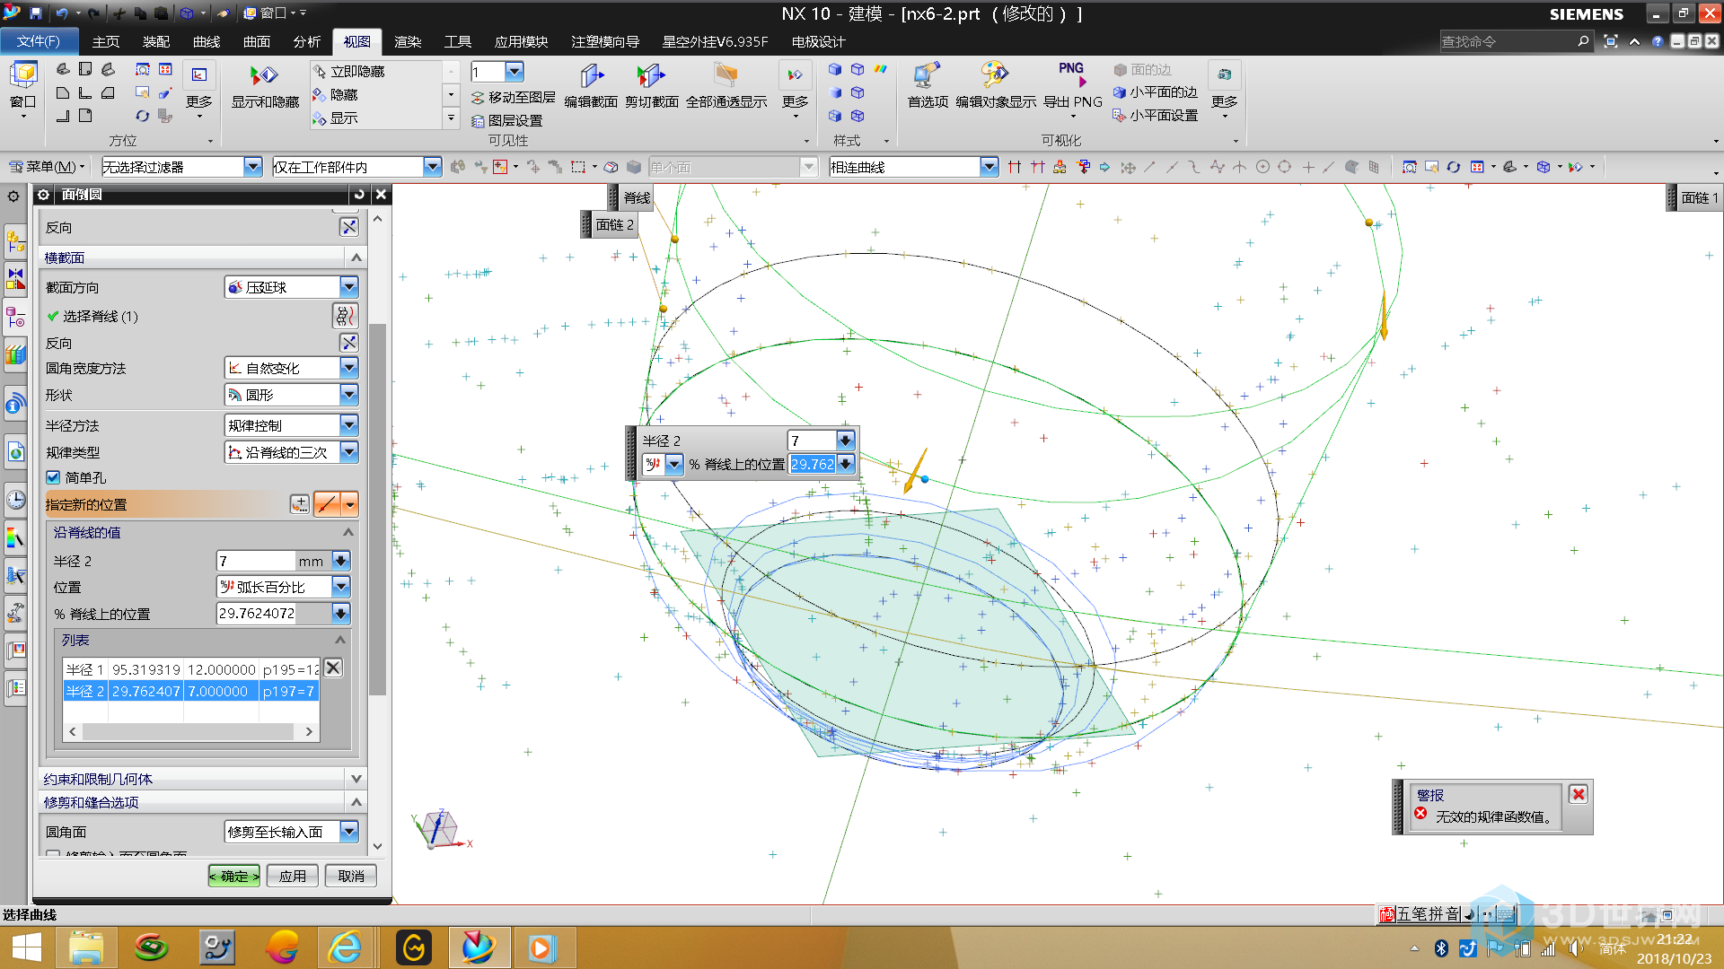Click the 确定 OK button
The width and height of the screenshot is (1724, 969).
tap(234, 876)
